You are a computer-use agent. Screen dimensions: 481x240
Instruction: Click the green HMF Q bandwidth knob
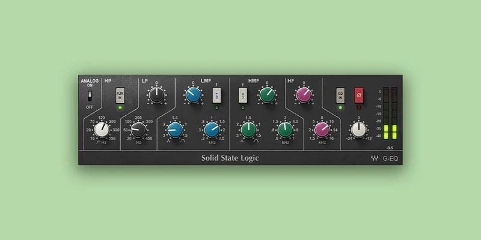[248, 130]
